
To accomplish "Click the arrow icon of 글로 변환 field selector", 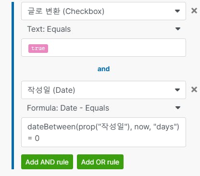I will click(177, 11).
